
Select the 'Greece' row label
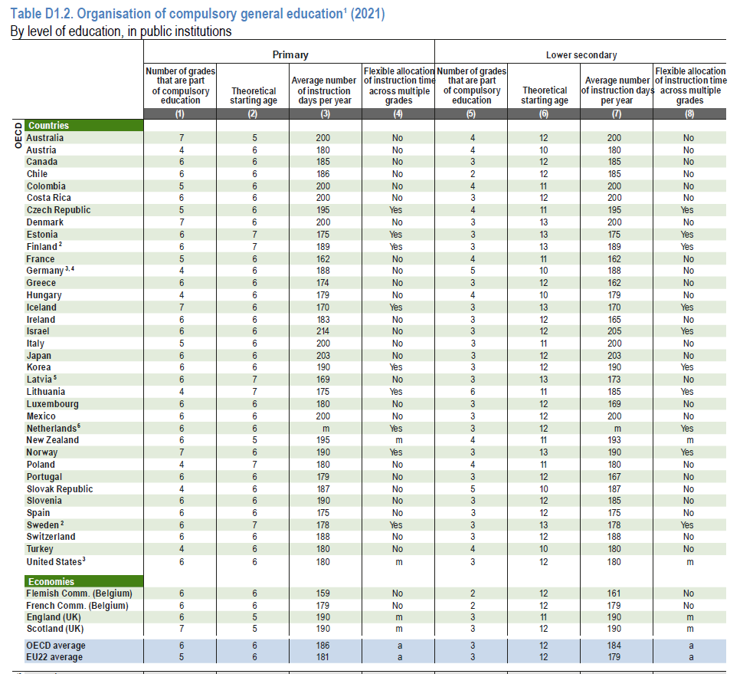pyautogui.click(x=41, y=283)
